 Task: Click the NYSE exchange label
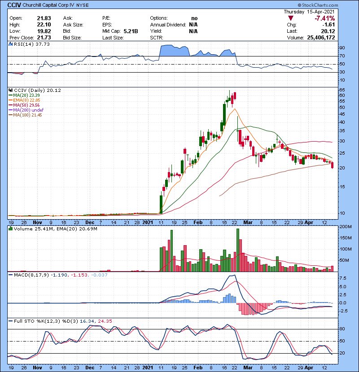point(83,5)
